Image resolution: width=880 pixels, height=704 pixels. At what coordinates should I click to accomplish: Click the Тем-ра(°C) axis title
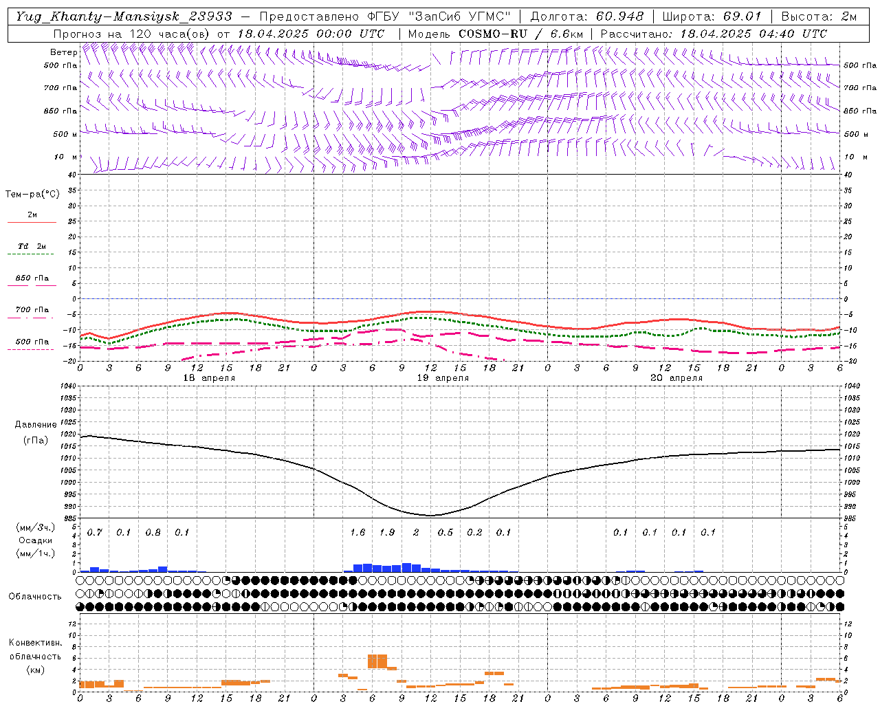tap(32, 194)
